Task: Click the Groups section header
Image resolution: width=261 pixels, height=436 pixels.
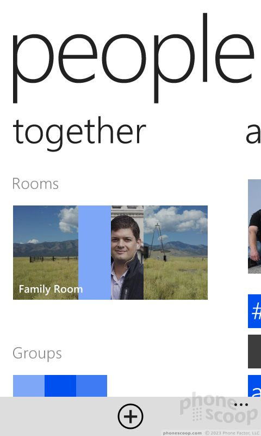Action: (37, 354)
